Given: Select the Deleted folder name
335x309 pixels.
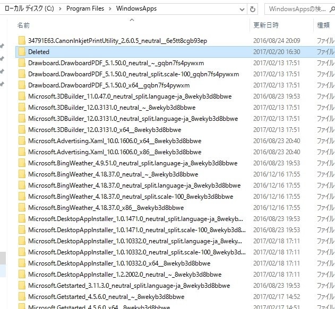Looking at the screenshot, I should click(39, 51).
